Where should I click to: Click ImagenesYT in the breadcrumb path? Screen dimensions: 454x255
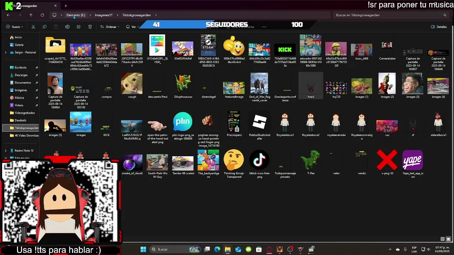104,15
